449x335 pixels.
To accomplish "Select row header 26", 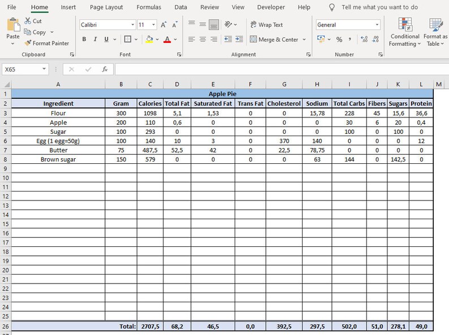I will click(6, 327).
